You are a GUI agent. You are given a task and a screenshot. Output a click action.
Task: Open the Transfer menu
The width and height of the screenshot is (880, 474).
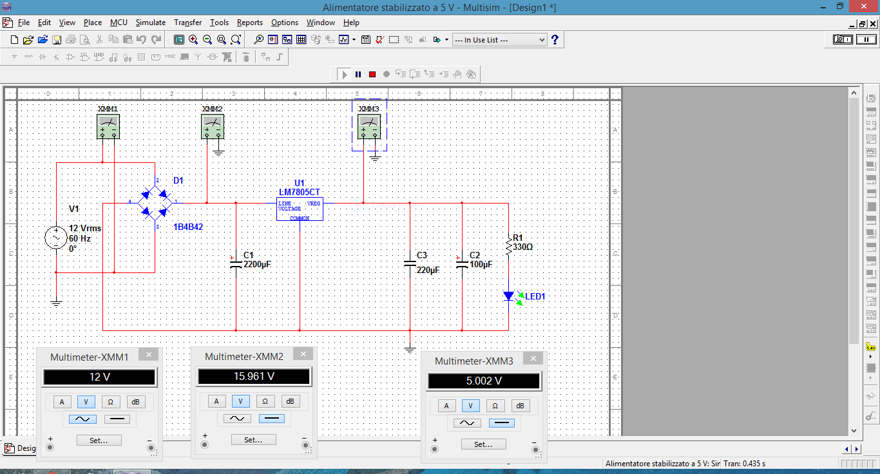[x=187, y=23]
